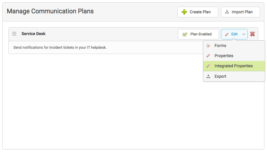Click the green plus icon on Create Plan
This screenshot has height=152, width=267.
pos(184,12)
